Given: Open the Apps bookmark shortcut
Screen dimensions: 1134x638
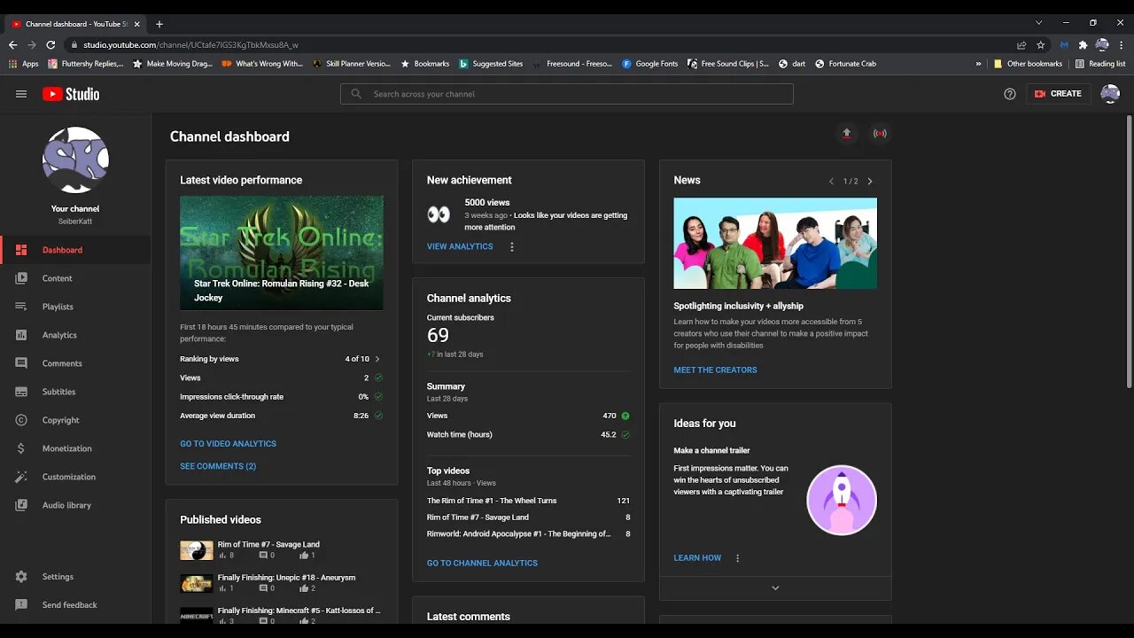Looking at the screenshot, I should click(24, 64).
